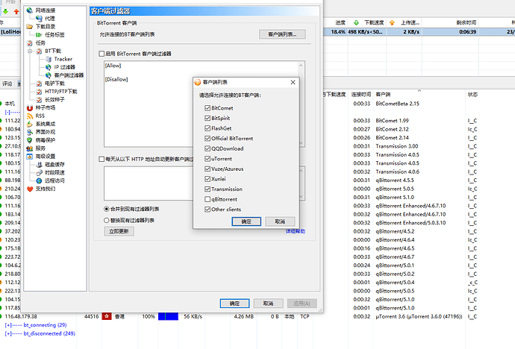Open the 种子市场 magnet icon
The width and height of the screenshot is (515, 349).
coord(30,107)
